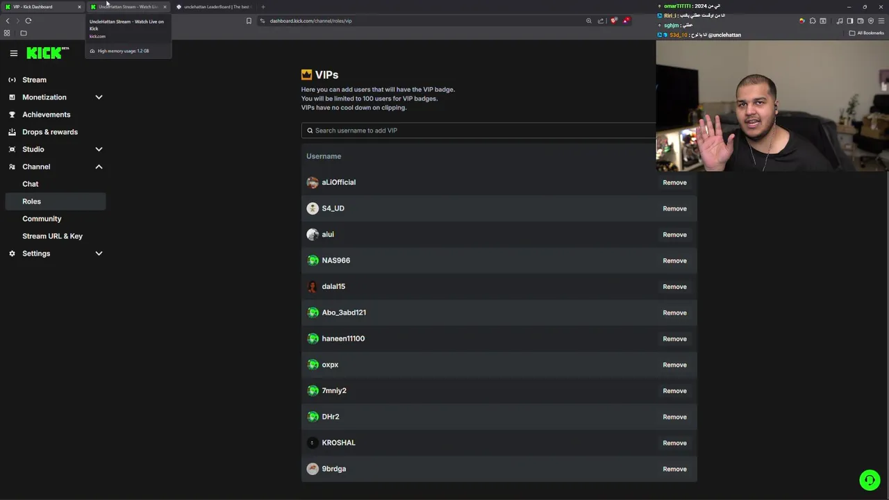Open the browser main menu icon
Image resolution: width=889 pixels, height=500 pixels.
click(881, 21)
